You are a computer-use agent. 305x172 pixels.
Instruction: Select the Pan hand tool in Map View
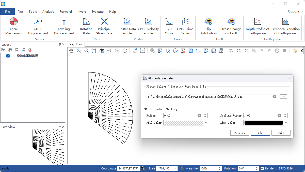(x=71, y=51)
